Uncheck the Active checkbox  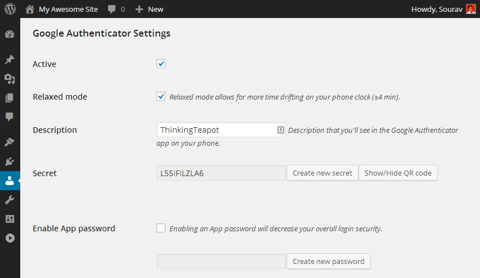click(161, 64)
